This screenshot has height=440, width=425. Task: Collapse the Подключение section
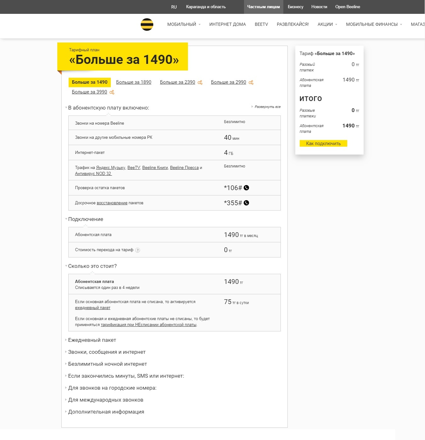pyautogui.click(x=85, y=219)
